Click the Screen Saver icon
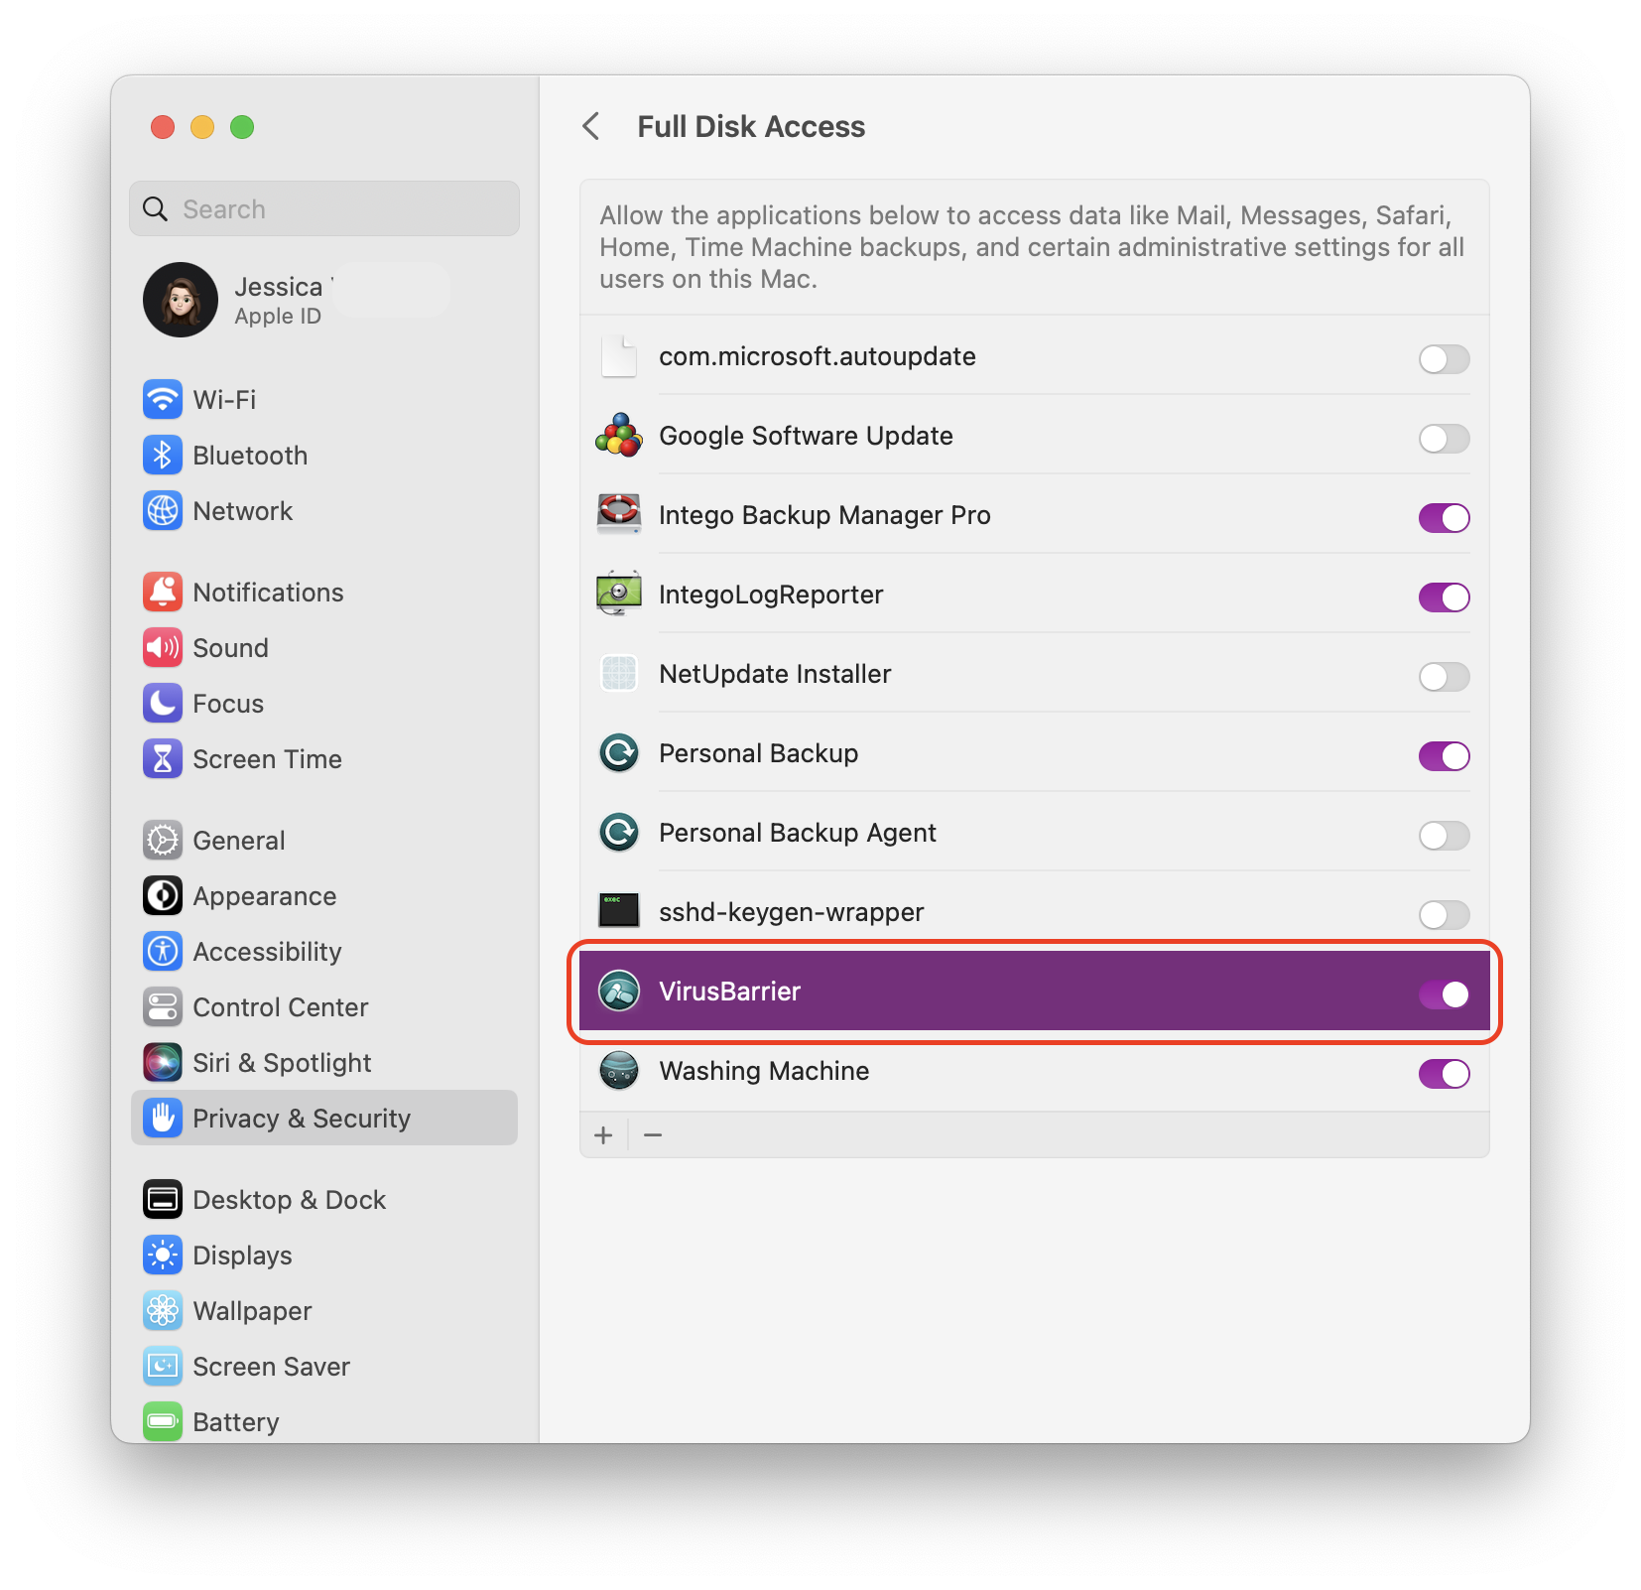 point(163,1367)
